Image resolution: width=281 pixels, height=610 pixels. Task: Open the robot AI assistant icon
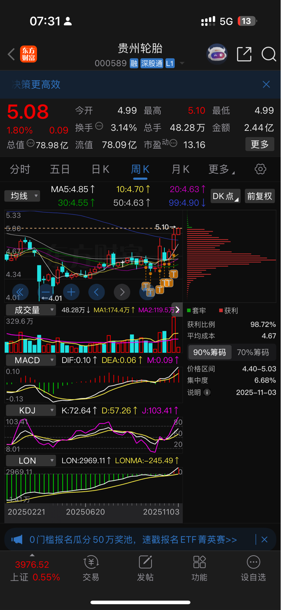[x=217, y=54]
